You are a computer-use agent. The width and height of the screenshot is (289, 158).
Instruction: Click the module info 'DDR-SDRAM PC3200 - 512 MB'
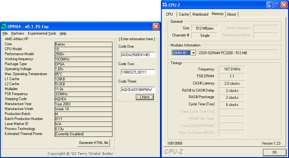238,53
